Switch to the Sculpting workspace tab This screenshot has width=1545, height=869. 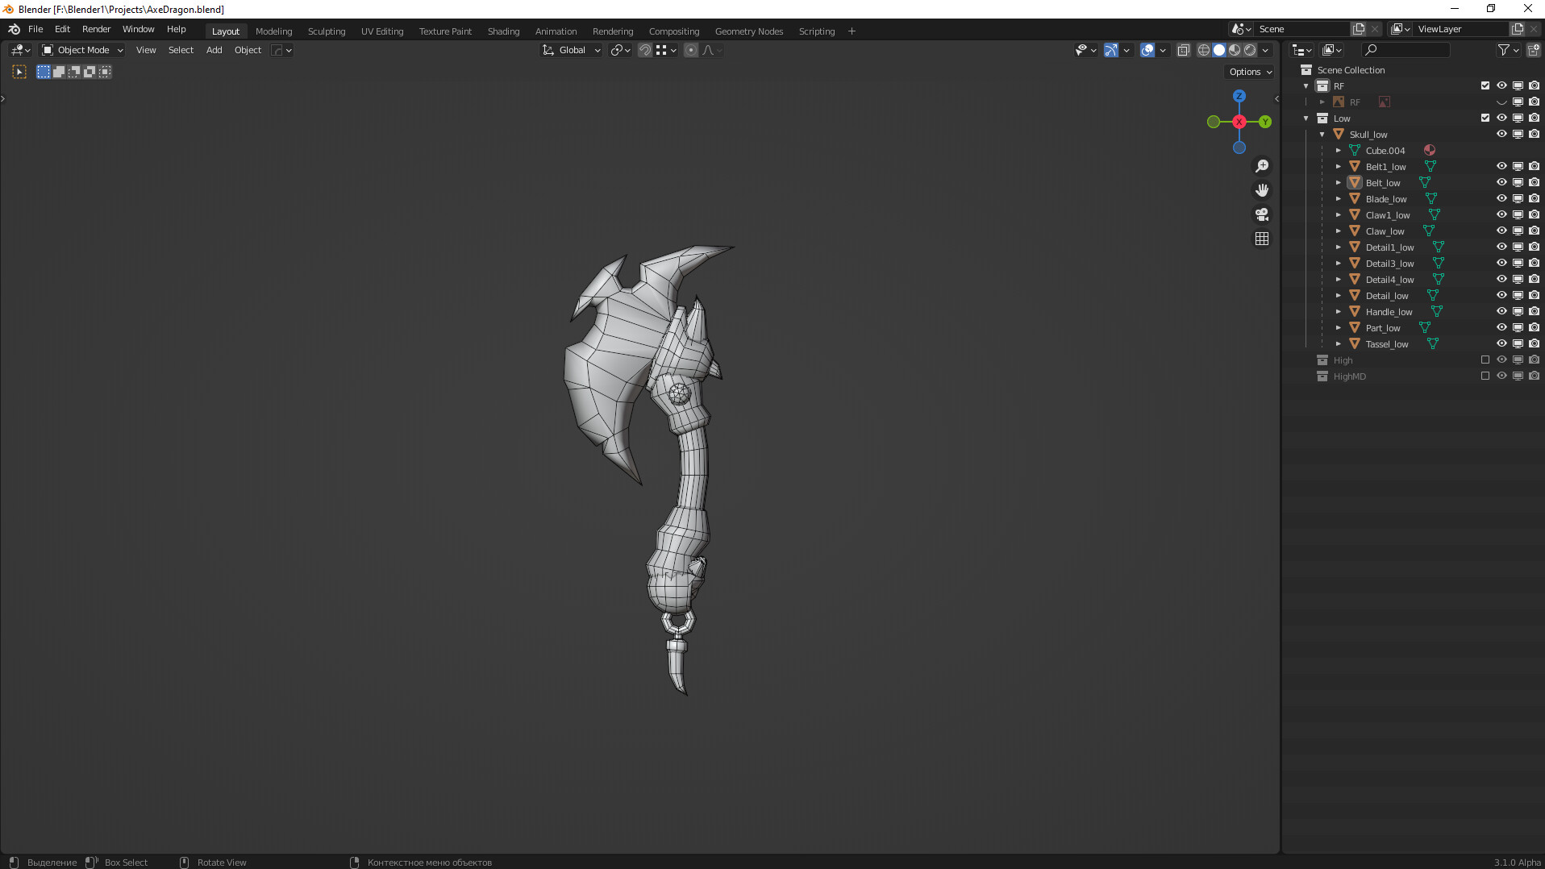pos(326,31)
